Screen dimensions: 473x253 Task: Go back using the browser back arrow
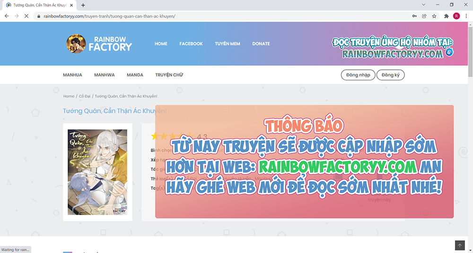click(x=7, y=16)
